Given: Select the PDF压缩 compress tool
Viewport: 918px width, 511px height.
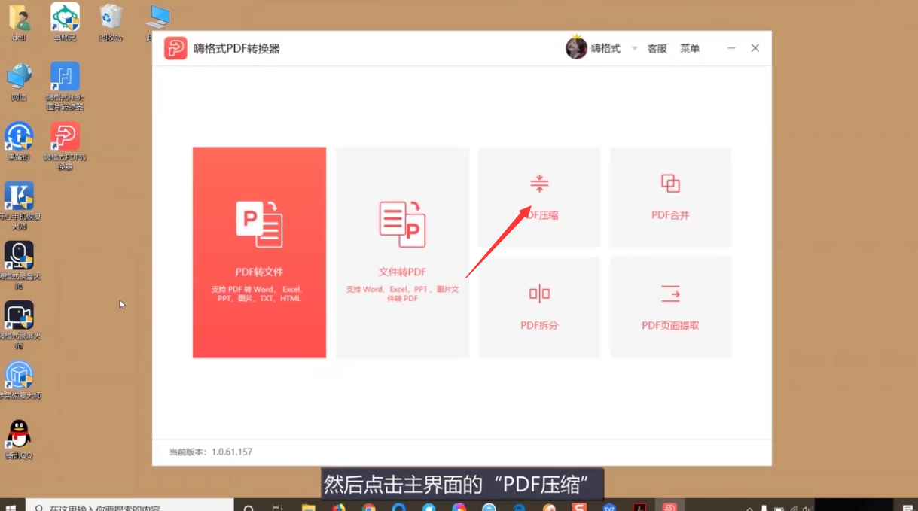Looking at the screenshot, I should tap(539, 197).
